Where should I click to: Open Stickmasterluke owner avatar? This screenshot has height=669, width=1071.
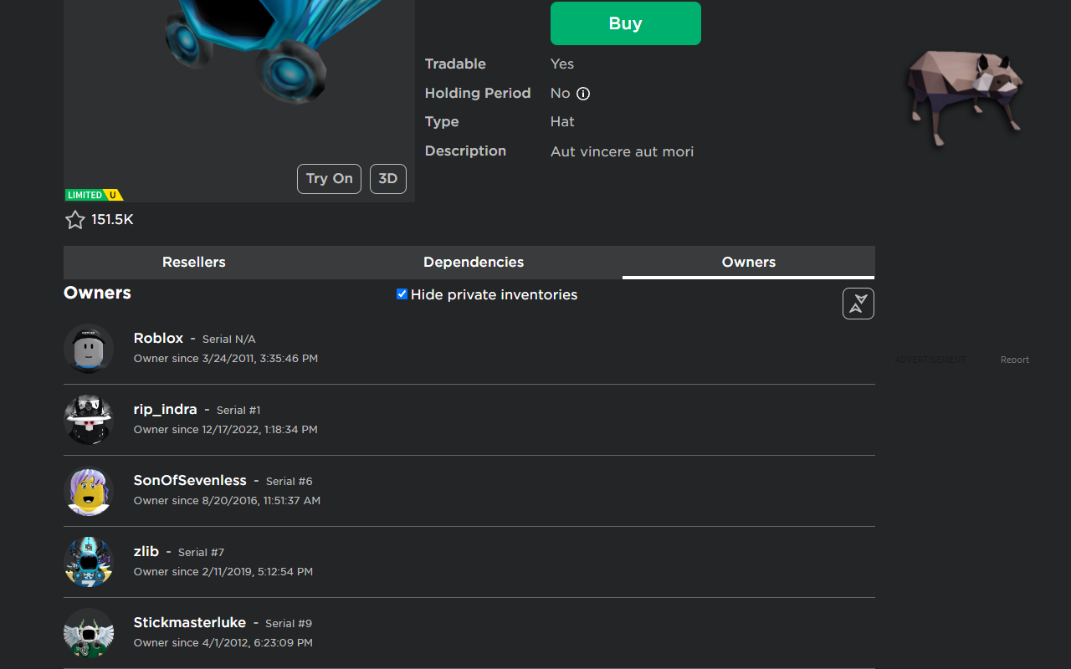coord(89,633)
